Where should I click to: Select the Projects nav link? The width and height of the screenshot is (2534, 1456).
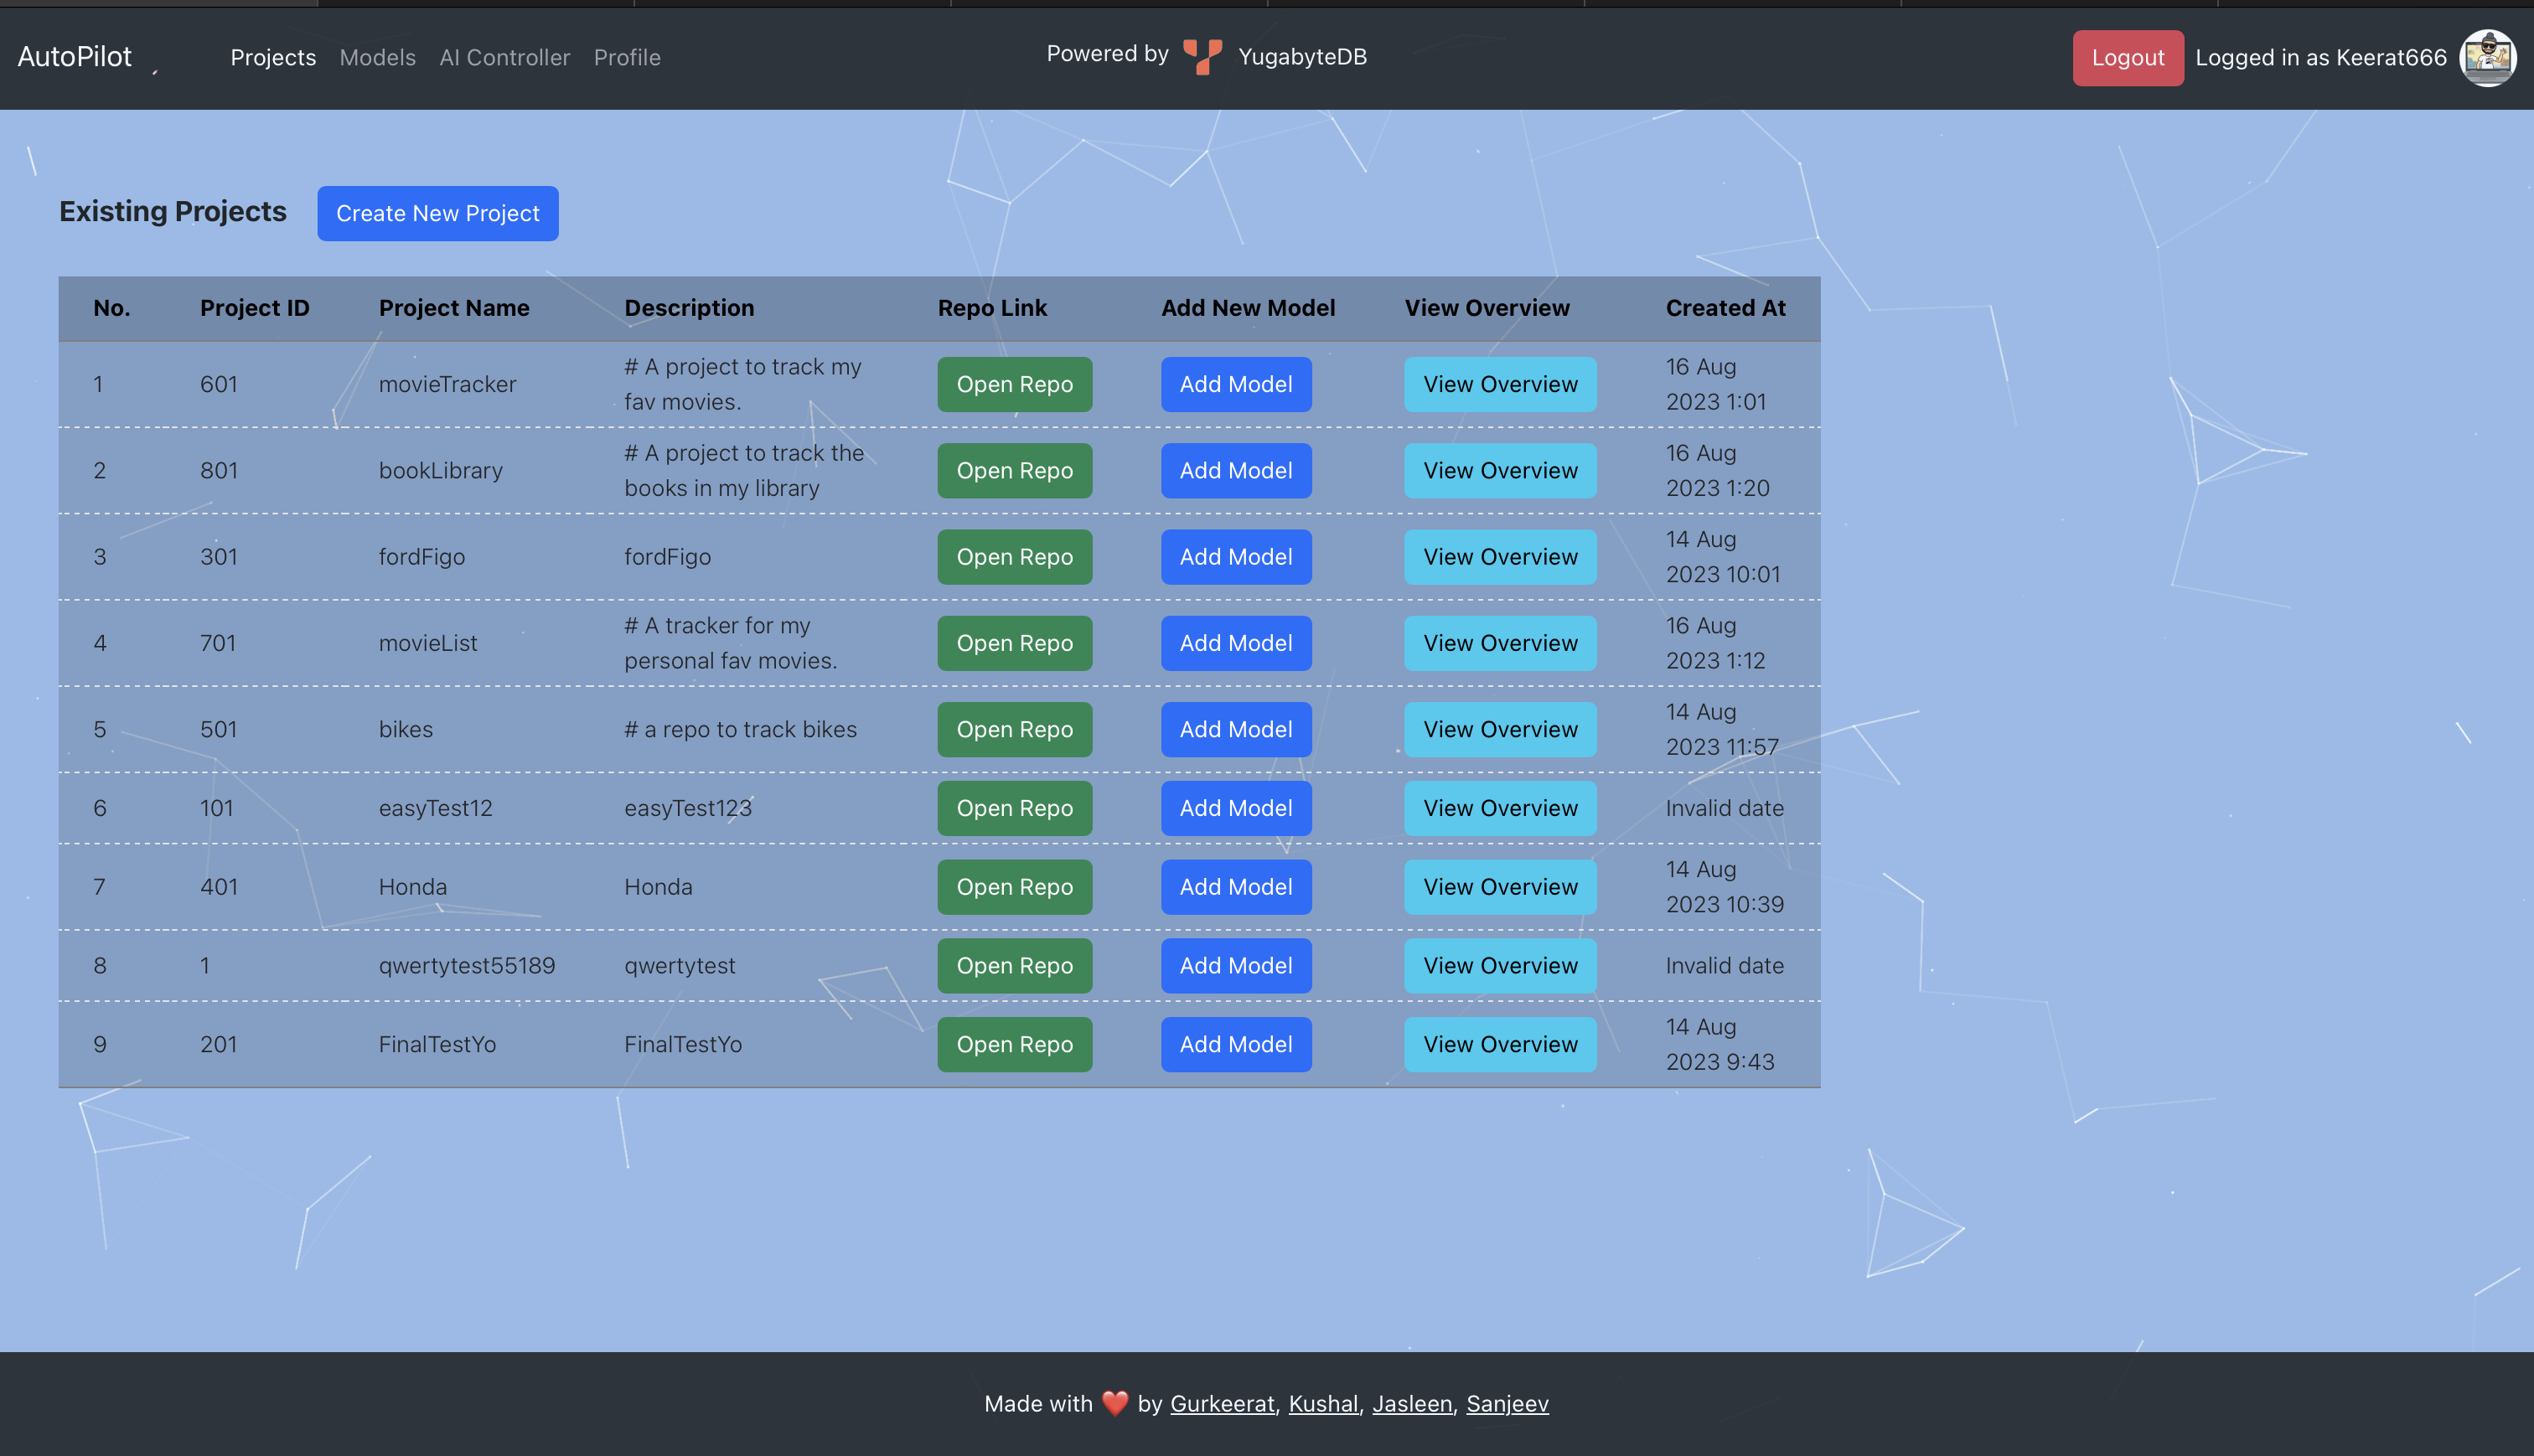[273, 57]
